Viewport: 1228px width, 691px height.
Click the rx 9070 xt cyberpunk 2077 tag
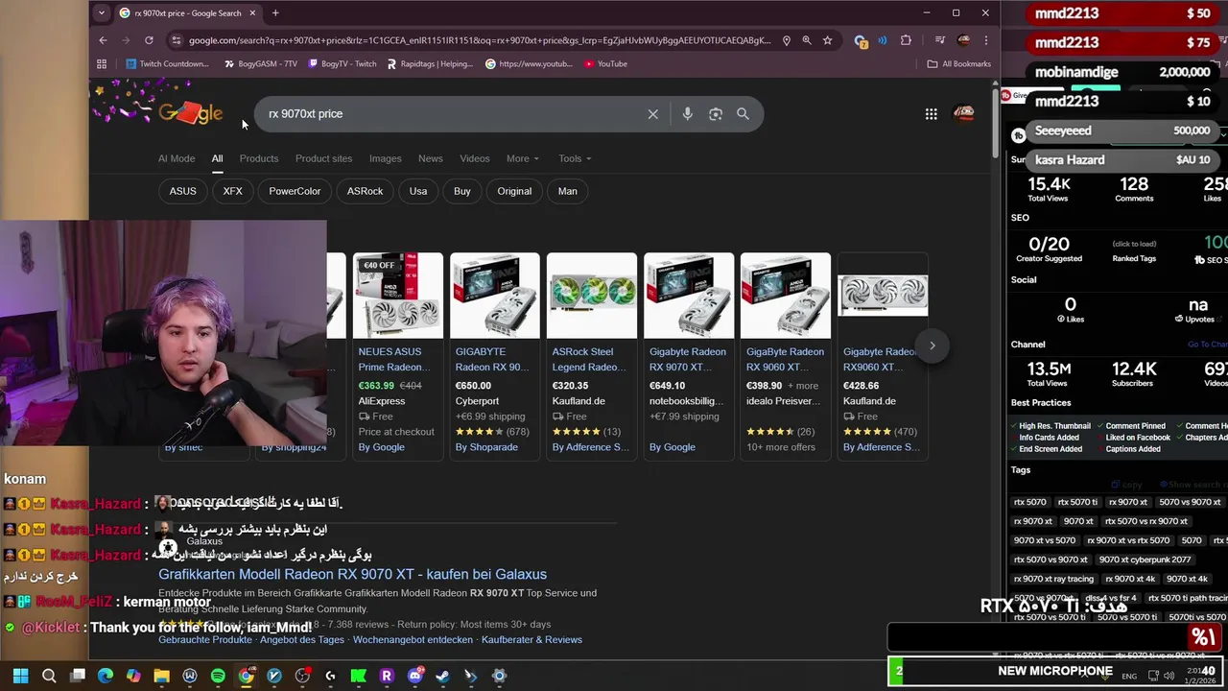click(x=1145, y=560)
